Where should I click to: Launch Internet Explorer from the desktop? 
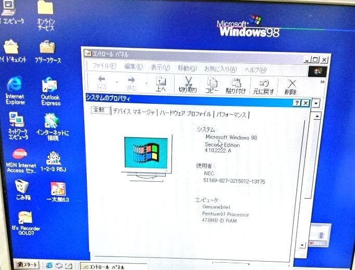15,90
